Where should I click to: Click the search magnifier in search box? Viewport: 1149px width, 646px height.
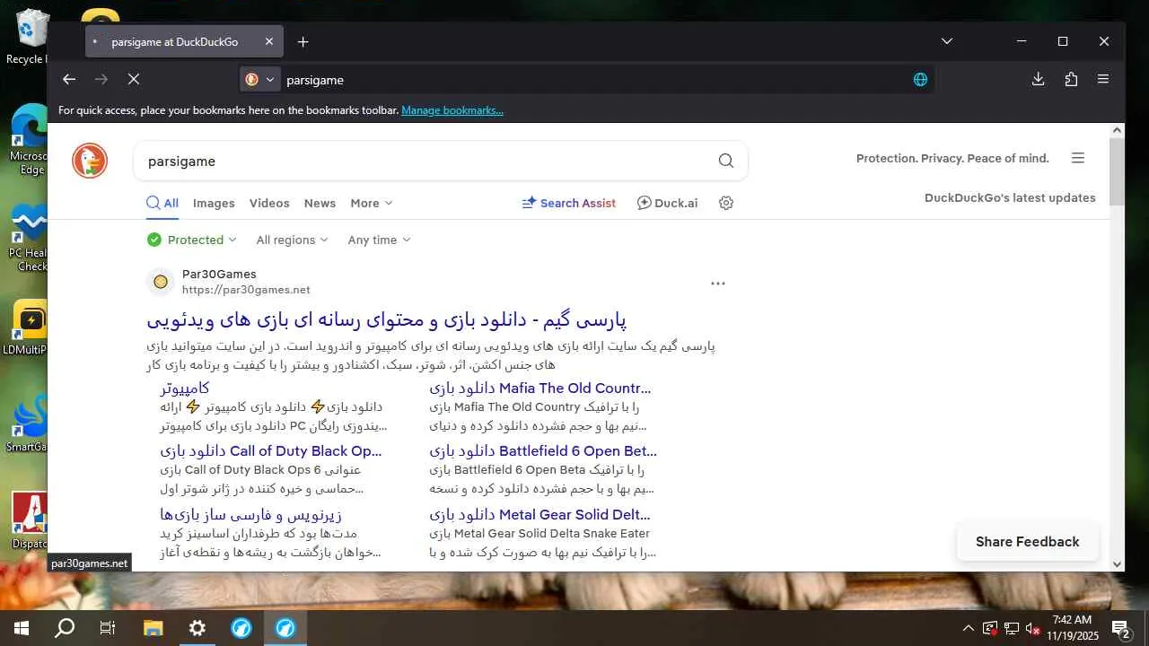click(726, 161)
